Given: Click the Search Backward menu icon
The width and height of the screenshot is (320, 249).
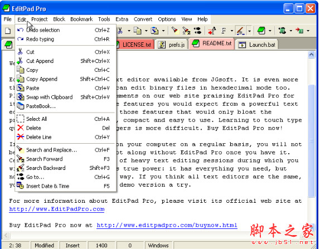Looking at the screenshot, I should tap(21, 168).
